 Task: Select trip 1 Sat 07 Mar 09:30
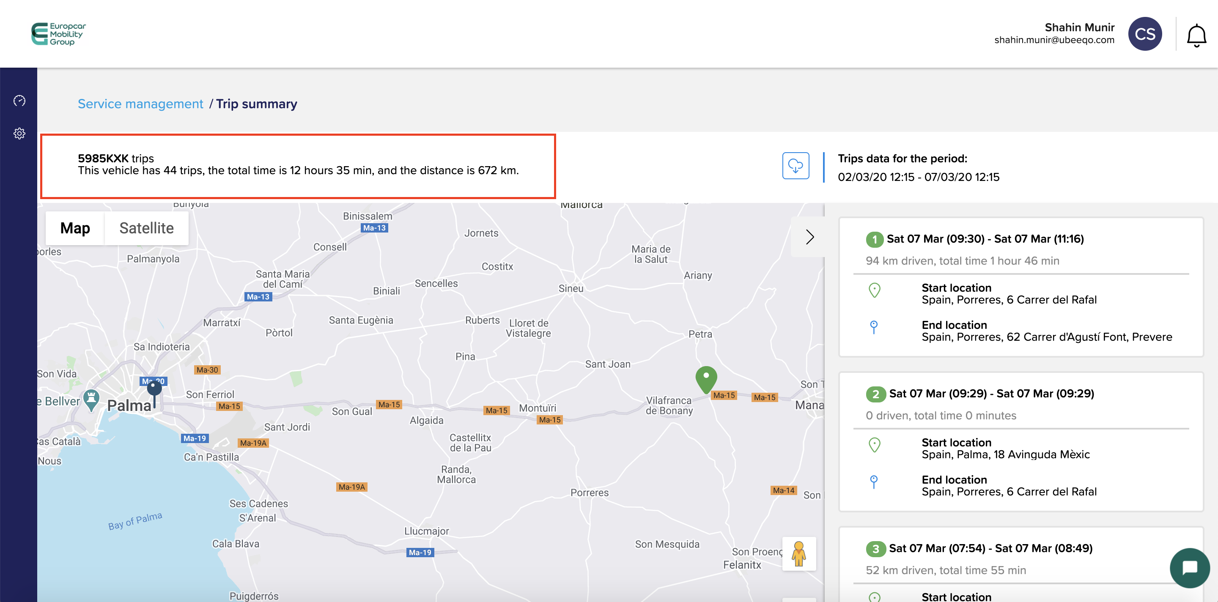click(x=985, y=239)
